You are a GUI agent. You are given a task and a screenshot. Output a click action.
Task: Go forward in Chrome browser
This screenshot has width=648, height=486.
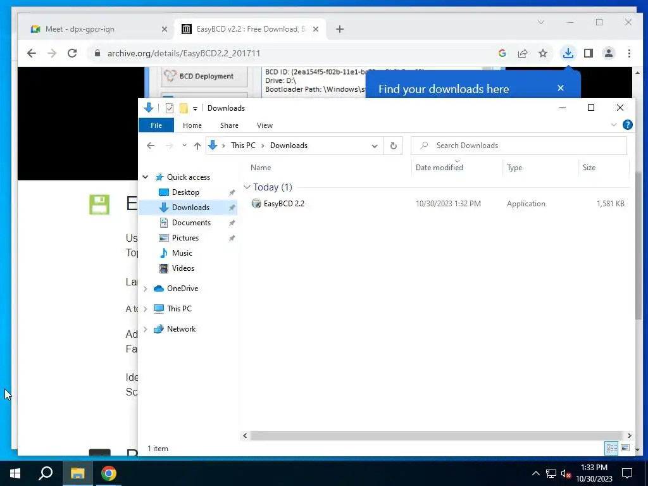[x=52, y=53]
